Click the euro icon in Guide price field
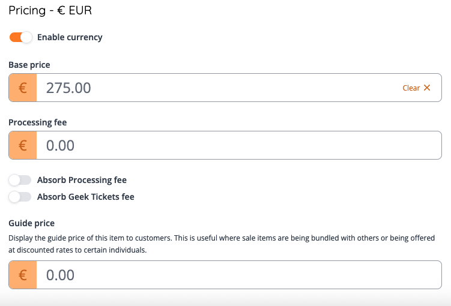The width and height of the screenshot is (451, 306). [23, 275]
